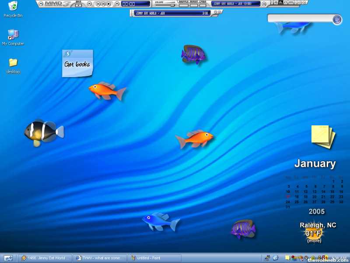Toggle the third MMD3 mode button beside Repeat
Screen dimensions: 350x263
[203, 5]
